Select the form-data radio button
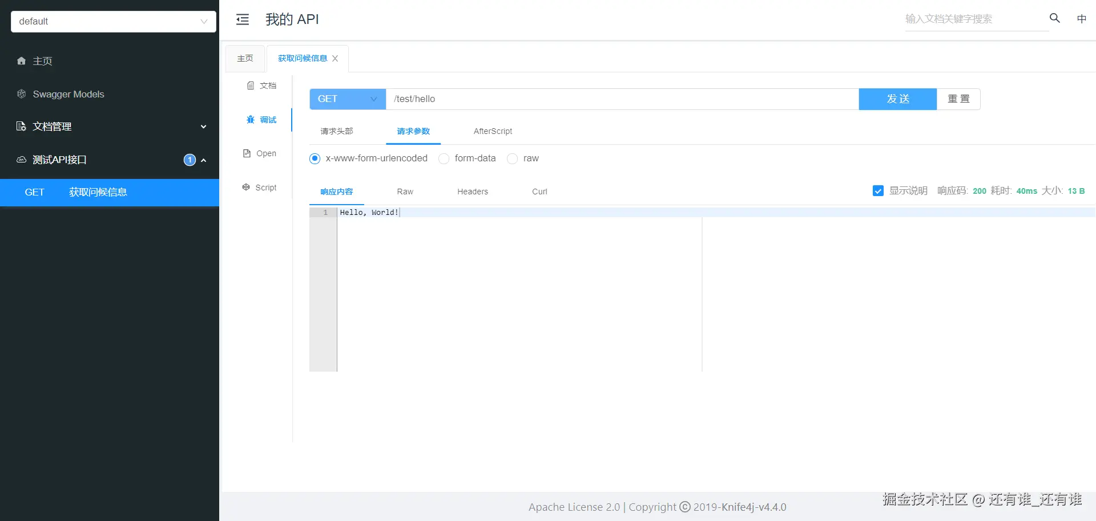 tap(444, 158)
